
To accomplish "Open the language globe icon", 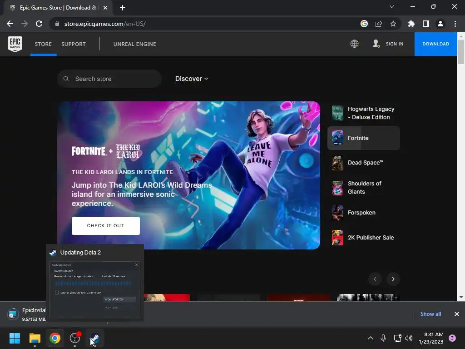I will pos(354,44).
